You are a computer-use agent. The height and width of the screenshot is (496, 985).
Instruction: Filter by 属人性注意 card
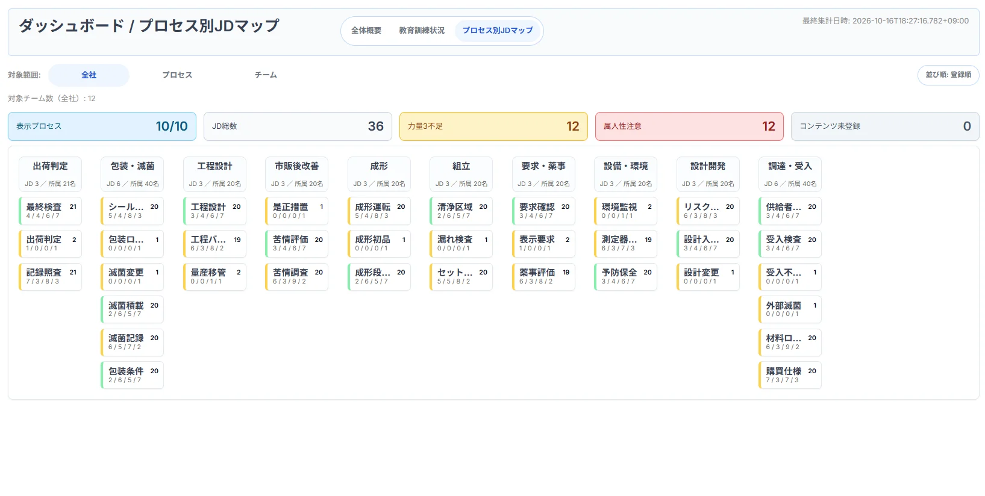coord(689,126)
